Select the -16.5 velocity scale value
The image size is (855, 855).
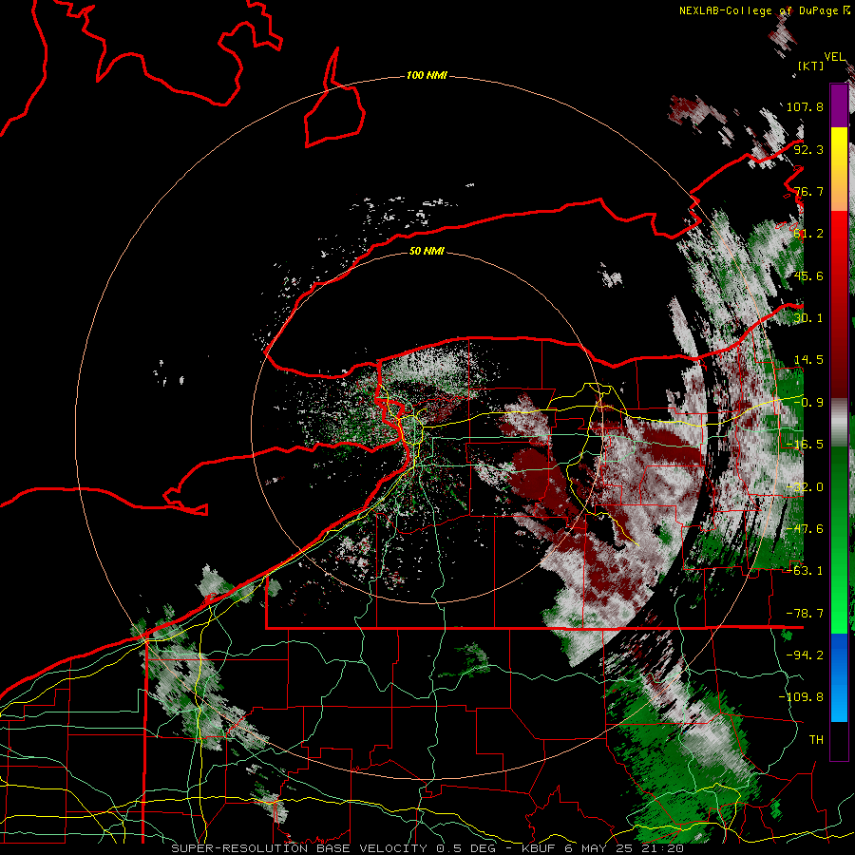pos(805,445)
